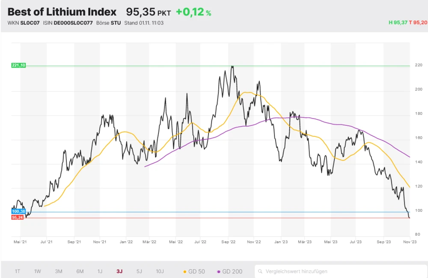The image size is (428, 278).
Task: Click the WKN SL0C07 identifier
Action: [x=24, y=23]
